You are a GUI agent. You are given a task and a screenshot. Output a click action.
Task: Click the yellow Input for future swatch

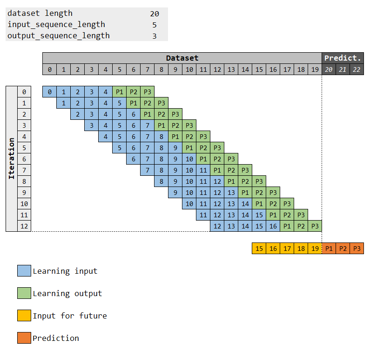coord(24,315)
